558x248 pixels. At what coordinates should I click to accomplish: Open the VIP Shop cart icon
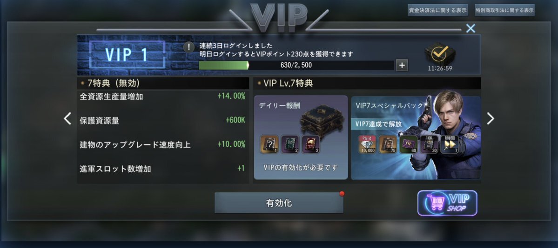coord(447,203)
